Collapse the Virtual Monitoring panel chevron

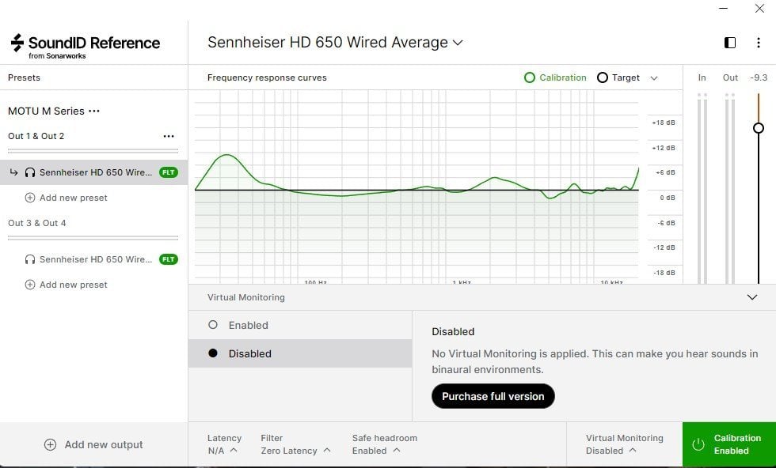[752, 297]
